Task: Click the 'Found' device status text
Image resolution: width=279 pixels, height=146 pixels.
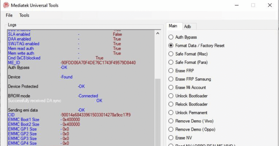Action: pyautogui.click(x=66, y=77)
